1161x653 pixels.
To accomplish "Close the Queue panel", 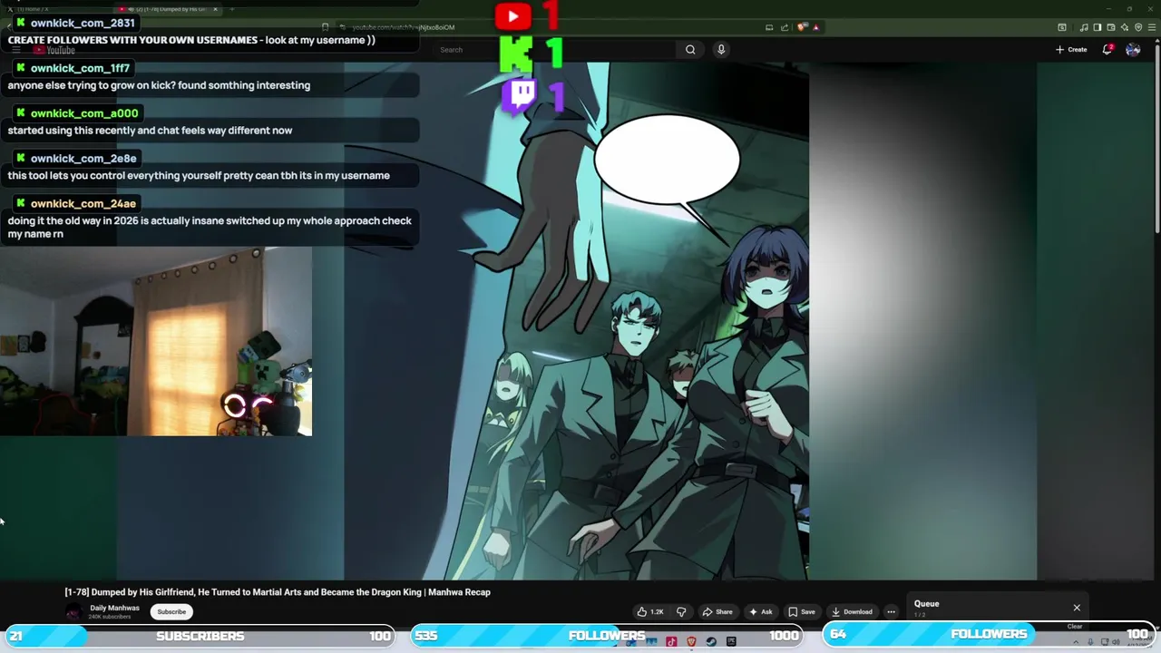I will [x=1077, y=608].
